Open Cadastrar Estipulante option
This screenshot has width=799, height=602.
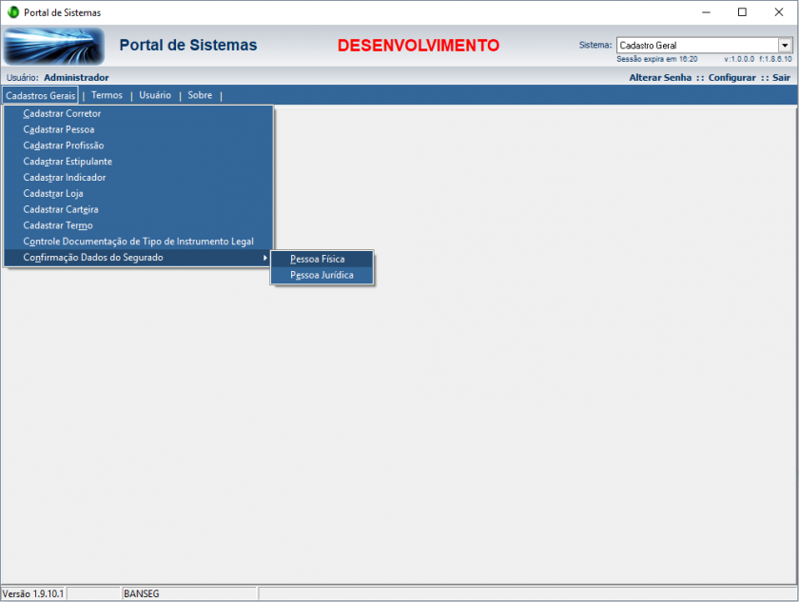68,162
